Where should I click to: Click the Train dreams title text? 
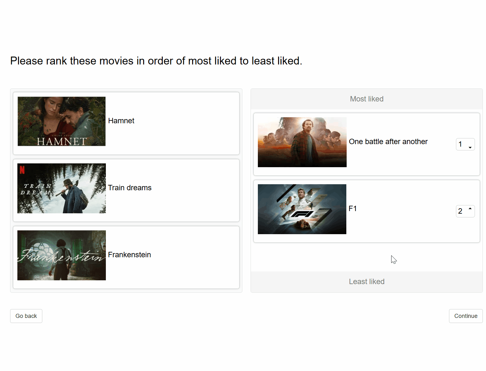click(x=130, y=188)
